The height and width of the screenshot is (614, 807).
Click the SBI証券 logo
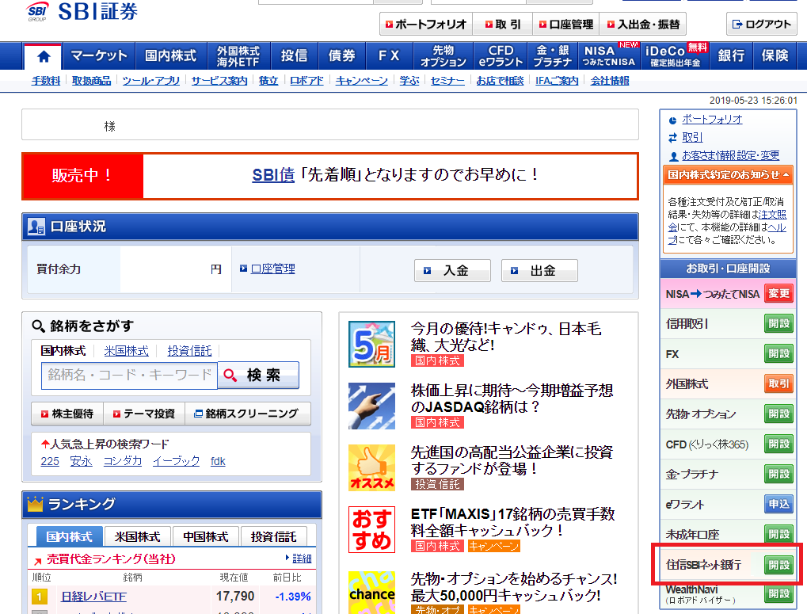click(x=82, y=11)
